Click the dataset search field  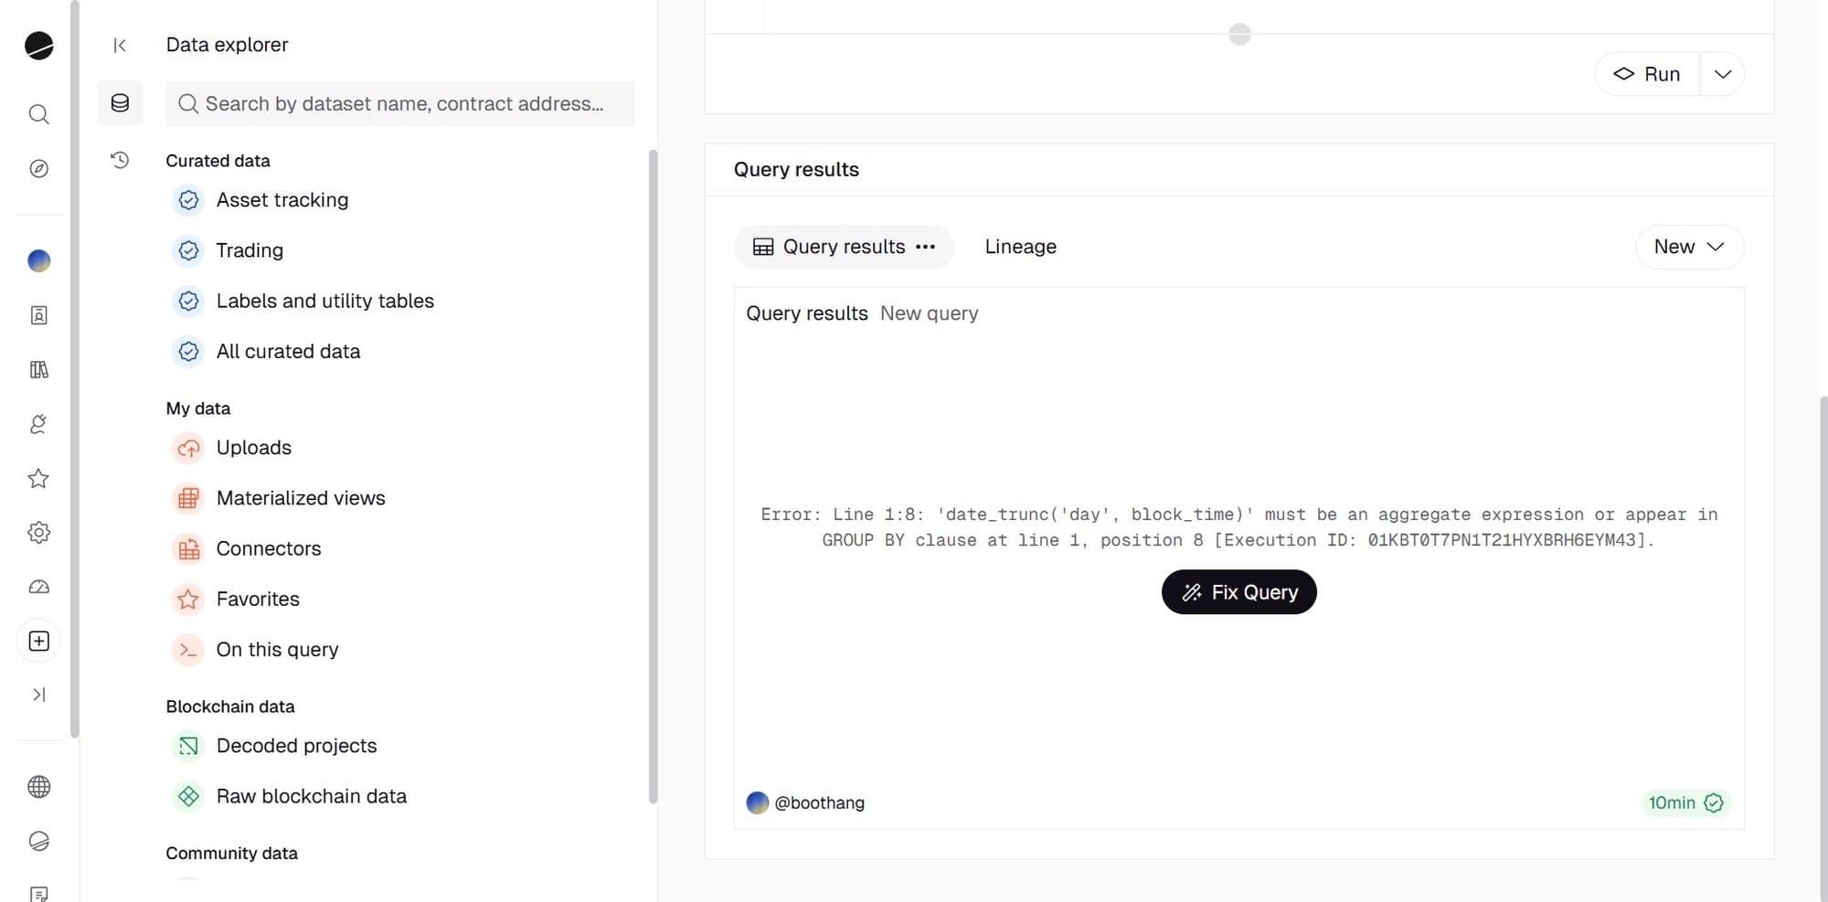(x=402, y=104)
